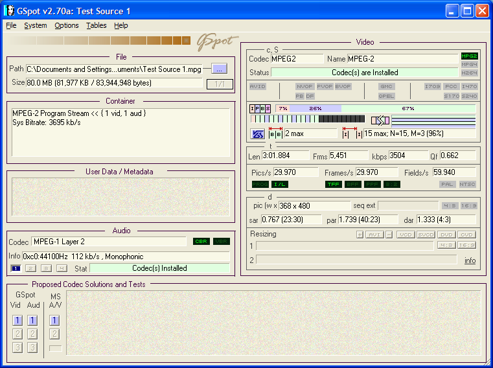The image size is (493, 368).
Task: Click the field order arrows icon
Action: [380, 120]
